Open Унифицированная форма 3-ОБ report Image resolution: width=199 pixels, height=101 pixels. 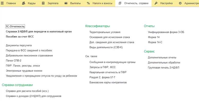click(166, 32)
